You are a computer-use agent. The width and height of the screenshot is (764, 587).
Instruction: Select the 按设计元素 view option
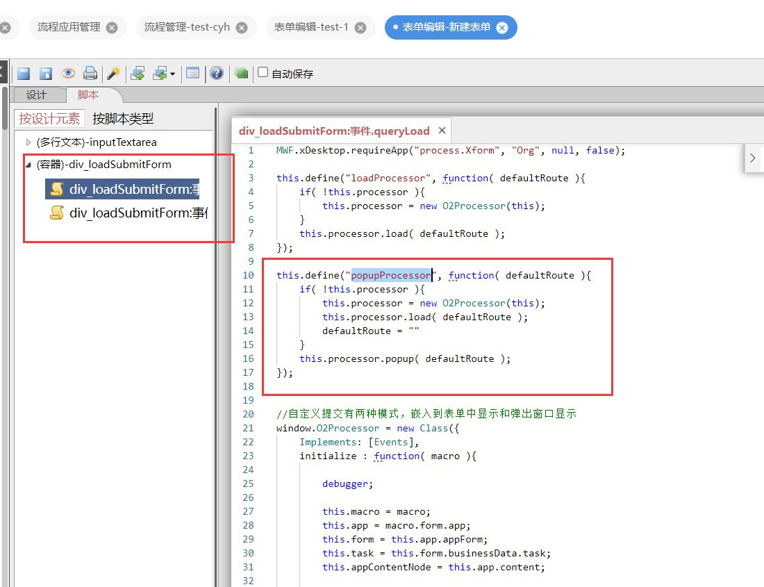click(x=49, y=119)
